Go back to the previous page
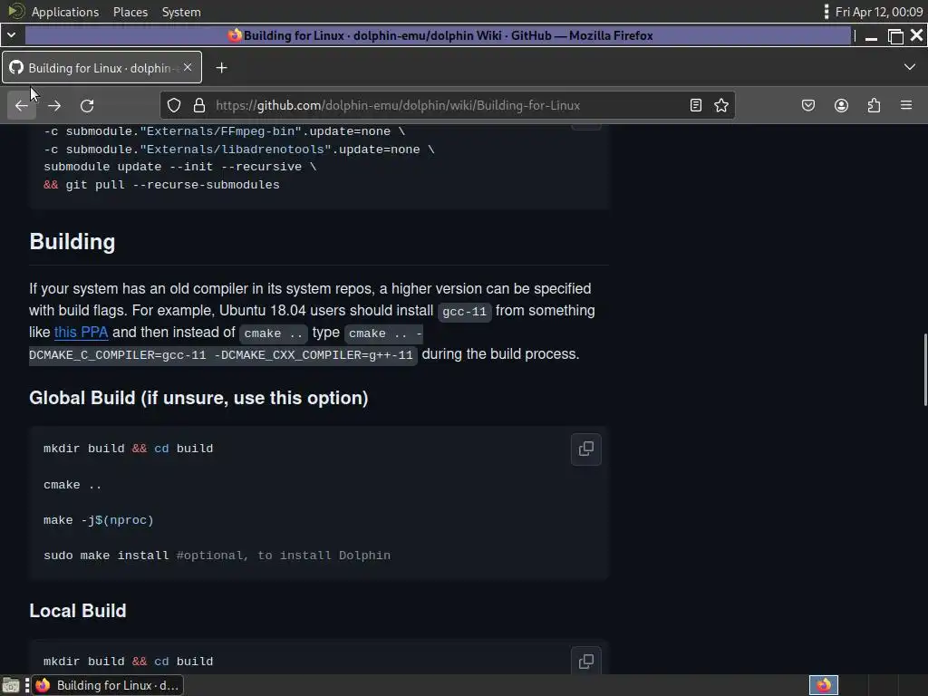This screenshot has width=928, height=696. (22, 105)
